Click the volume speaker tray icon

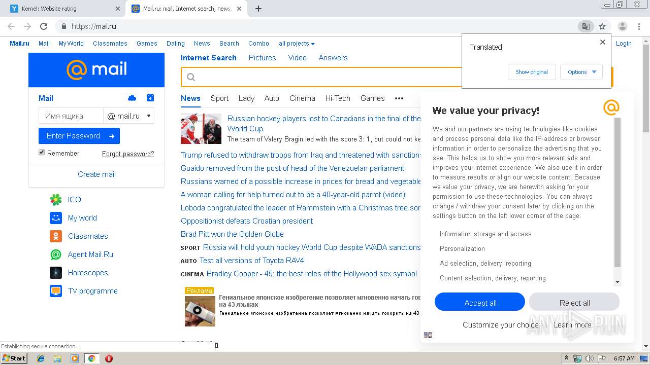pos(589,358)
